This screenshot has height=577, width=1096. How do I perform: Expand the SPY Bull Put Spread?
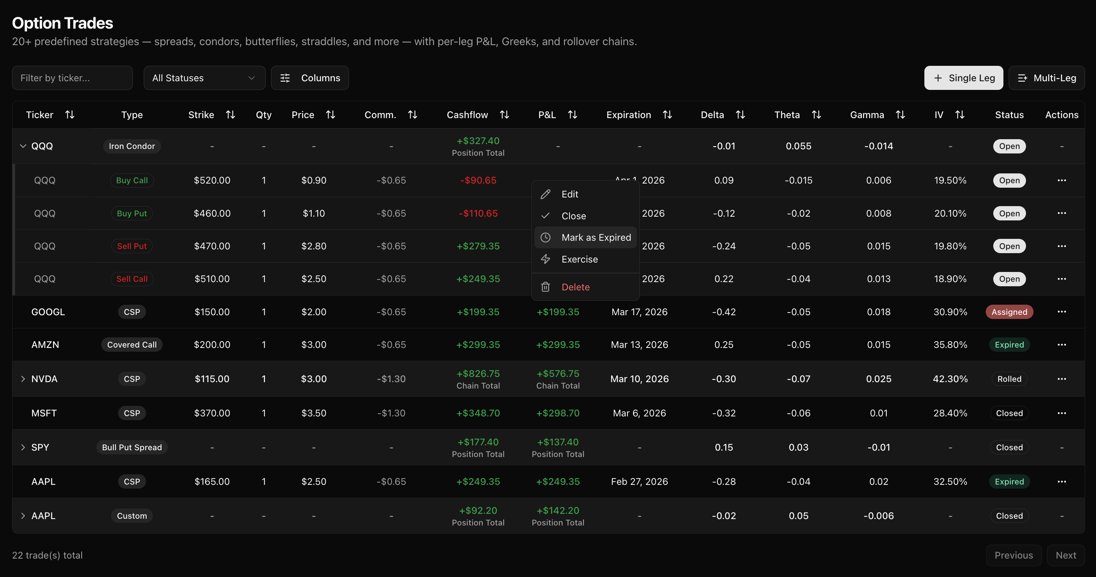tap(23, 447)
